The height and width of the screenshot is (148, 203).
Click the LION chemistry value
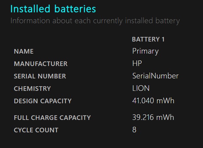[141, 89]
